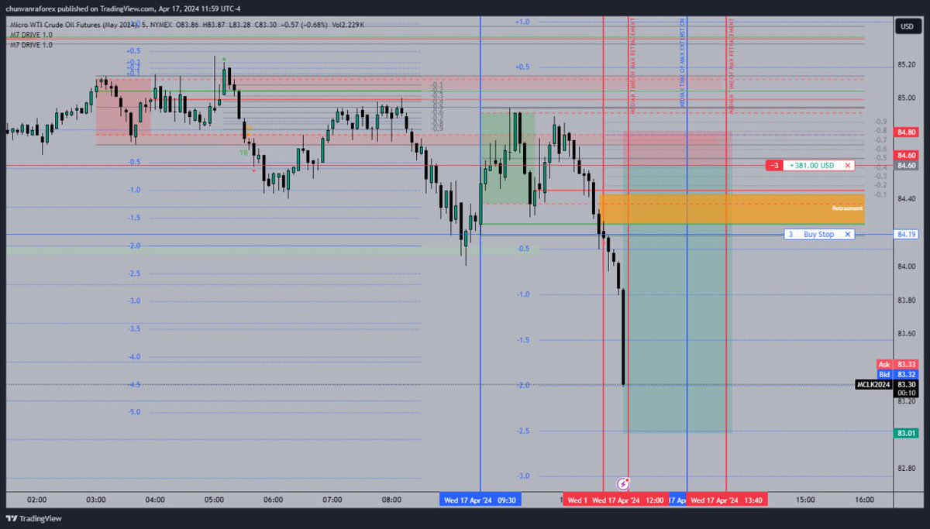
Task: Click the TradingView logo at bottom left
Action: (33, 519)
